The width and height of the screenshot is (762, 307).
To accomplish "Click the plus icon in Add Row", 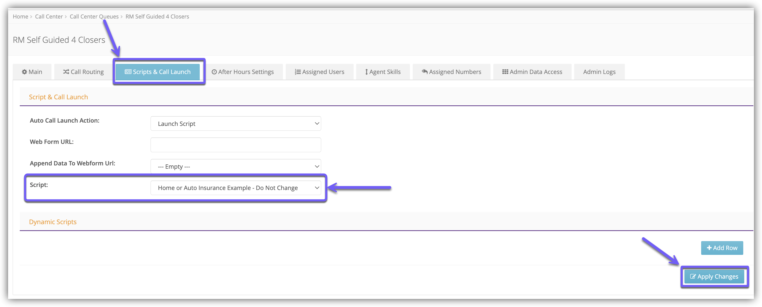I will pos(709,248).
